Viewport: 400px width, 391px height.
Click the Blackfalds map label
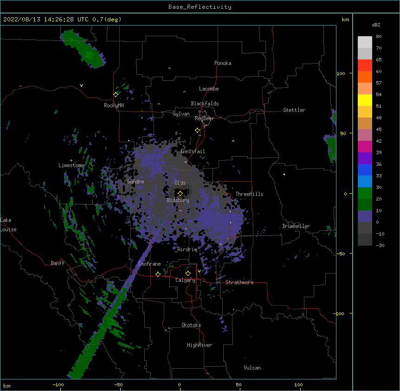(205, 104)
